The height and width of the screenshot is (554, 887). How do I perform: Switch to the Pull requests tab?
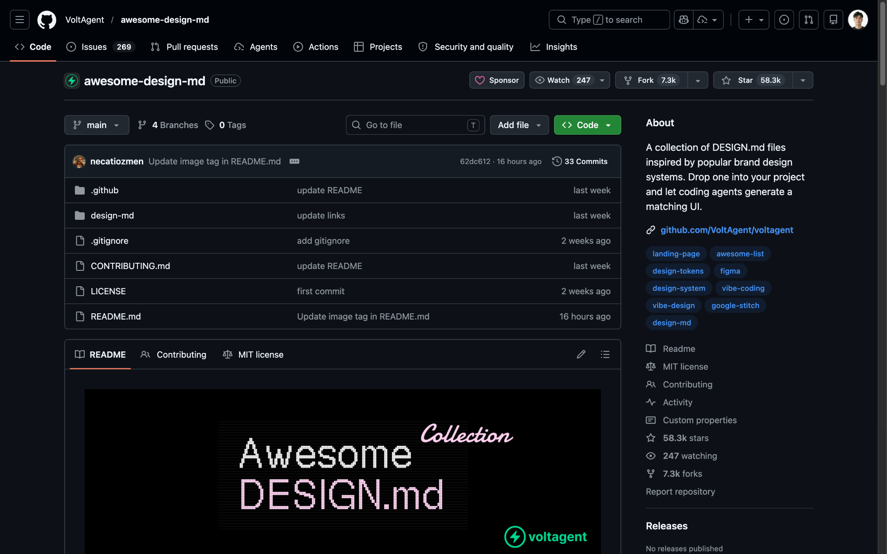[184, 47]
